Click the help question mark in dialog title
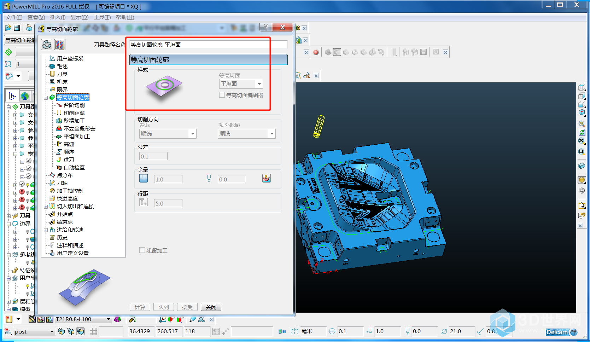The width and height of the screenshot is (590, 342). pos(266,28)
